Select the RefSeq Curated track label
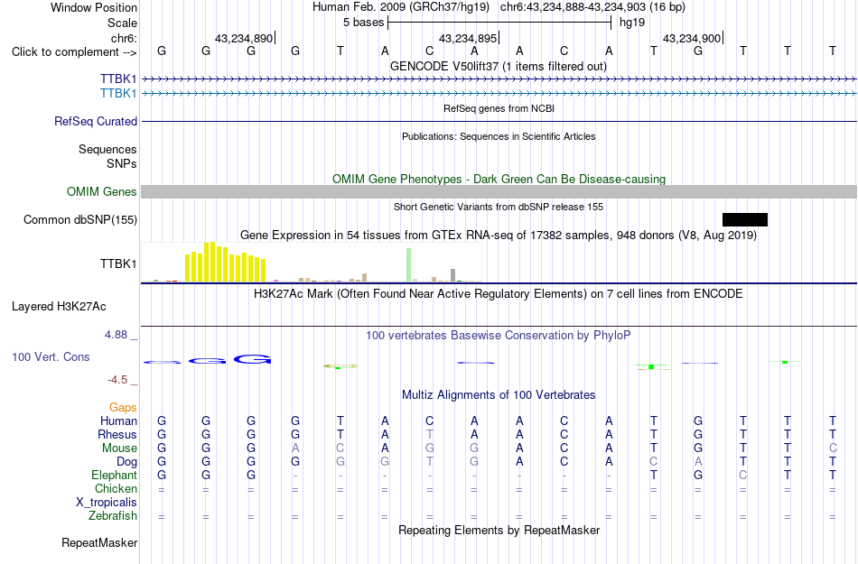858x564 pixels. (96, 121)
